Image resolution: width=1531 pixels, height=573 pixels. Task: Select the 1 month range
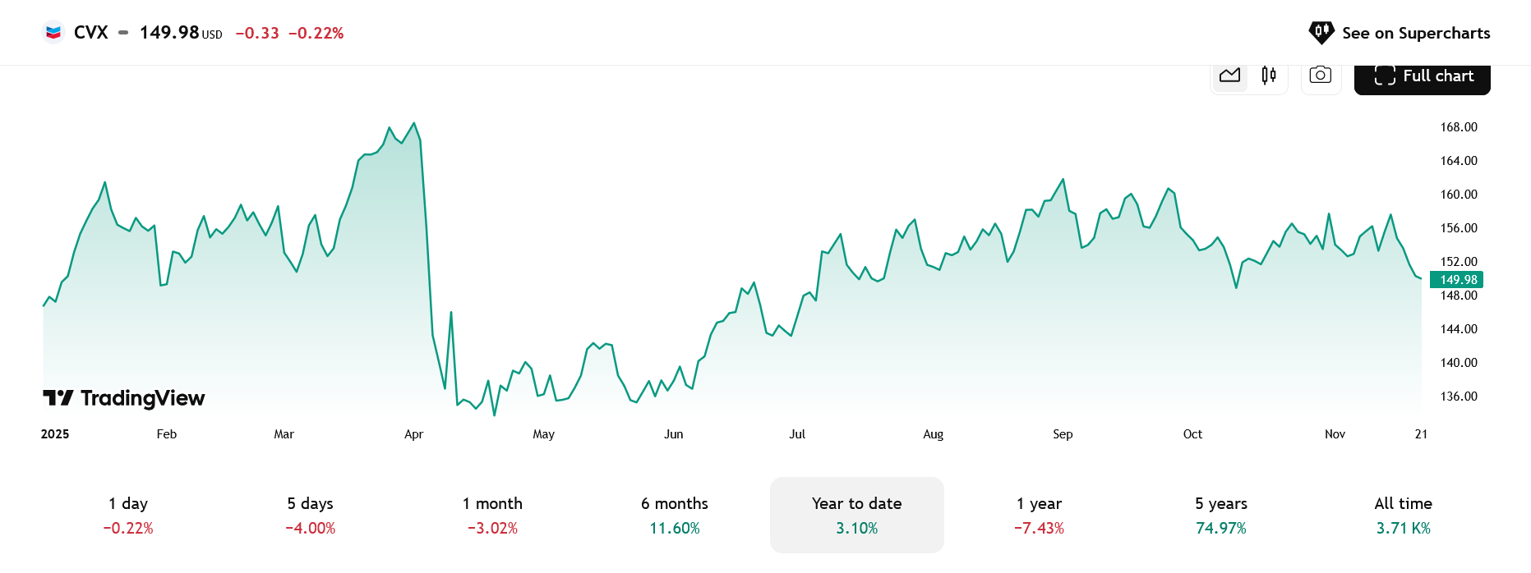click(492, 515)
